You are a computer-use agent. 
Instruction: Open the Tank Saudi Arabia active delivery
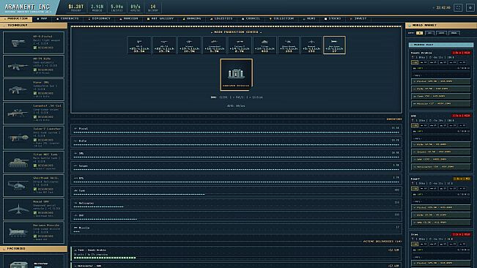coord(237,253)
